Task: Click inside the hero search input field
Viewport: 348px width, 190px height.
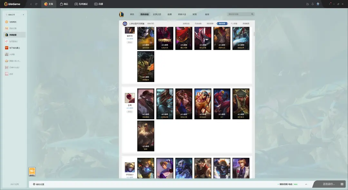Action: coord(238,14)
